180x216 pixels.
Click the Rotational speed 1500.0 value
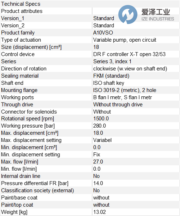click(x=101, y=119)
